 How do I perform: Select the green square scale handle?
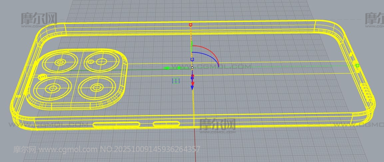pos(357,66)
